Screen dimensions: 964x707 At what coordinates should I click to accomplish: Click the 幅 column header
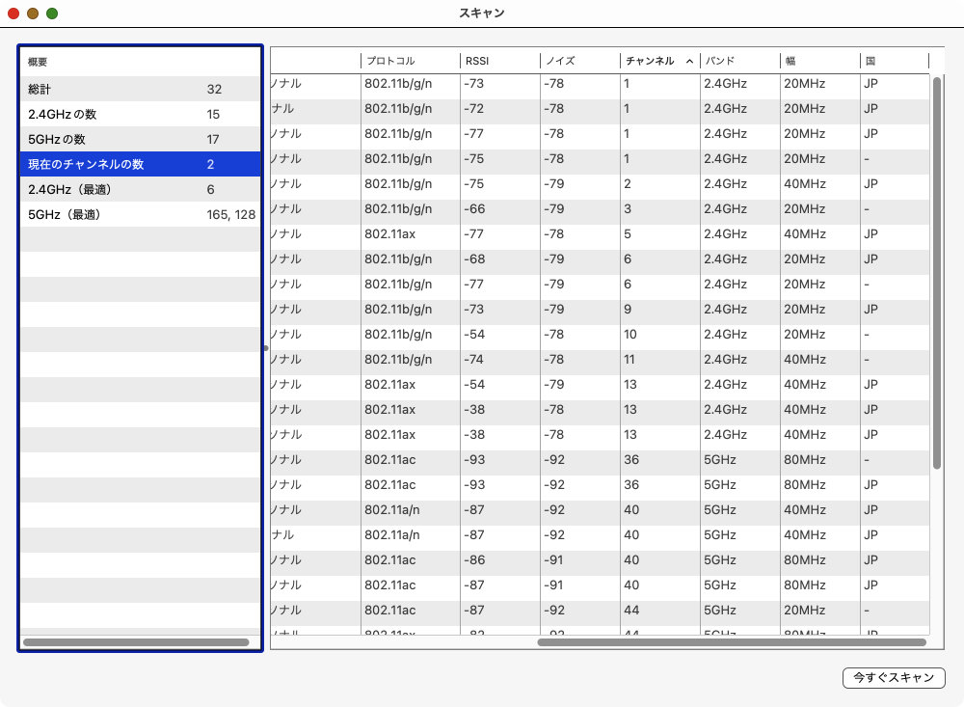click(819, 61)
